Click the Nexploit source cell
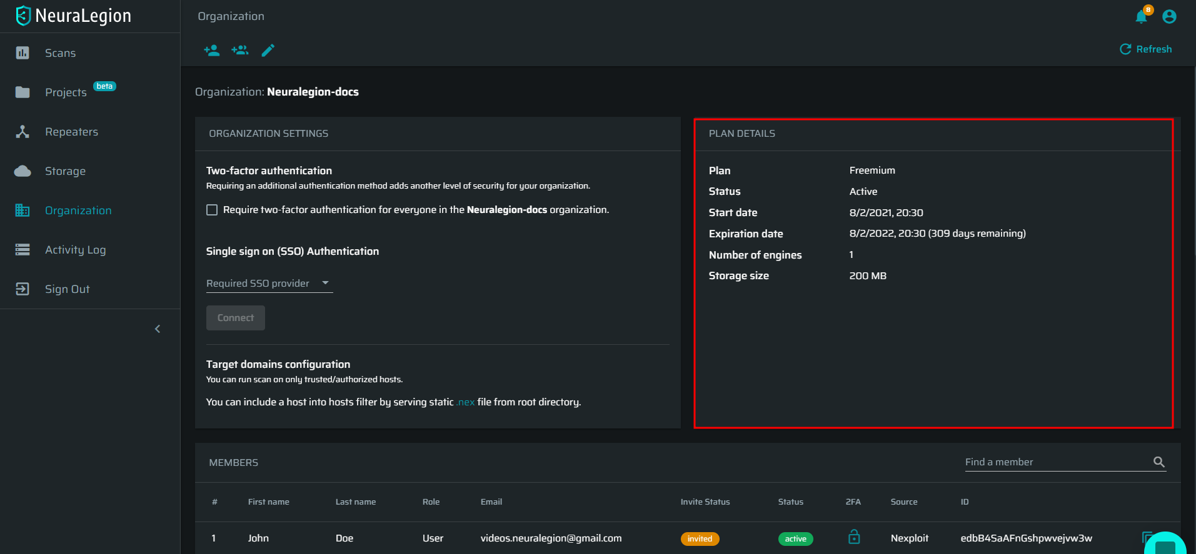1196x554 pixels. tap(909, 538)
